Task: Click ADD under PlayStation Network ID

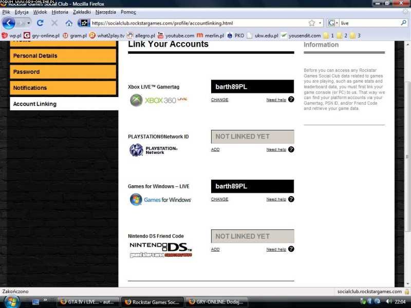Action: click(215, 149)
